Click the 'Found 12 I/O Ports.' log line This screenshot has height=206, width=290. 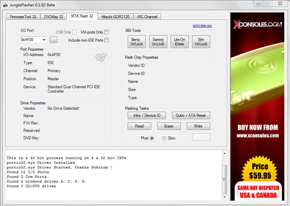(x=29, y=172)
